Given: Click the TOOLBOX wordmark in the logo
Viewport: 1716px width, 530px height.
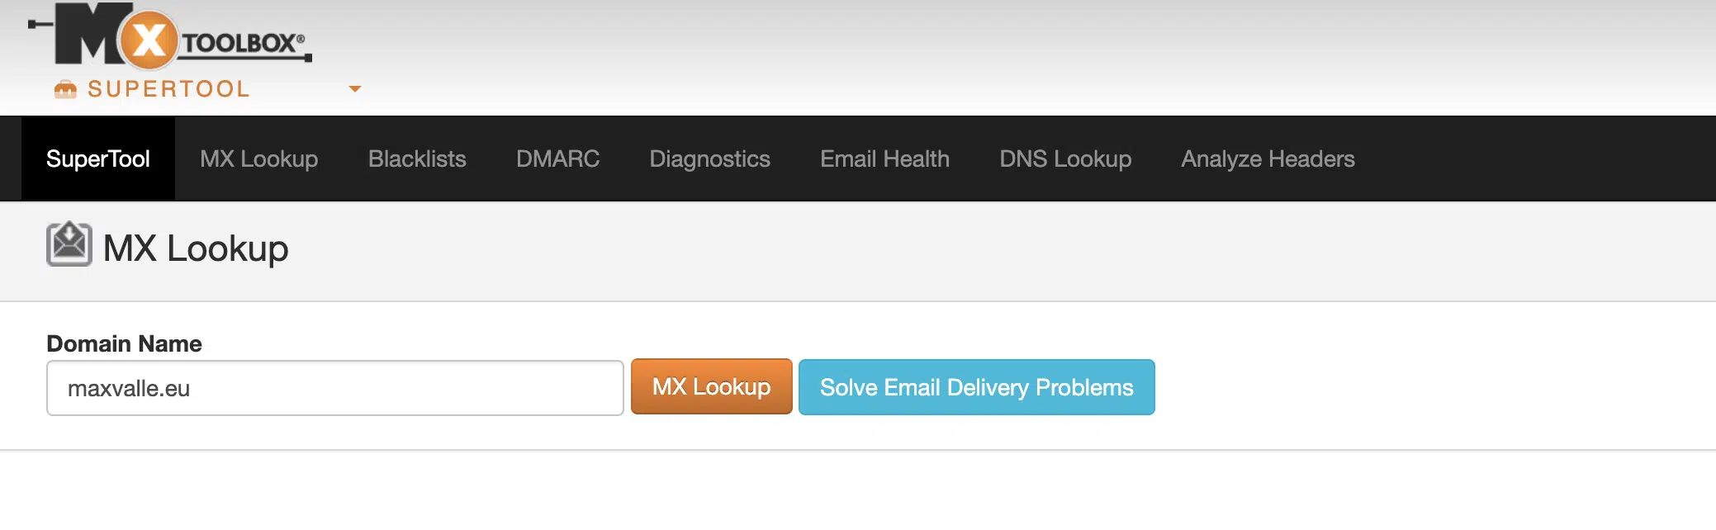Looking at the screenshot, I should (241, 43).
